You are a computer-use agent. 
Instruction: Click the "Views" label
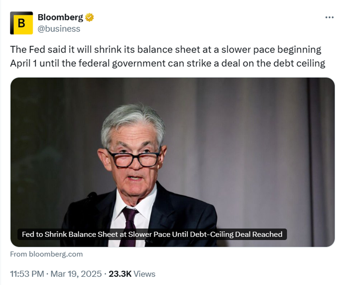coord(144,274)
